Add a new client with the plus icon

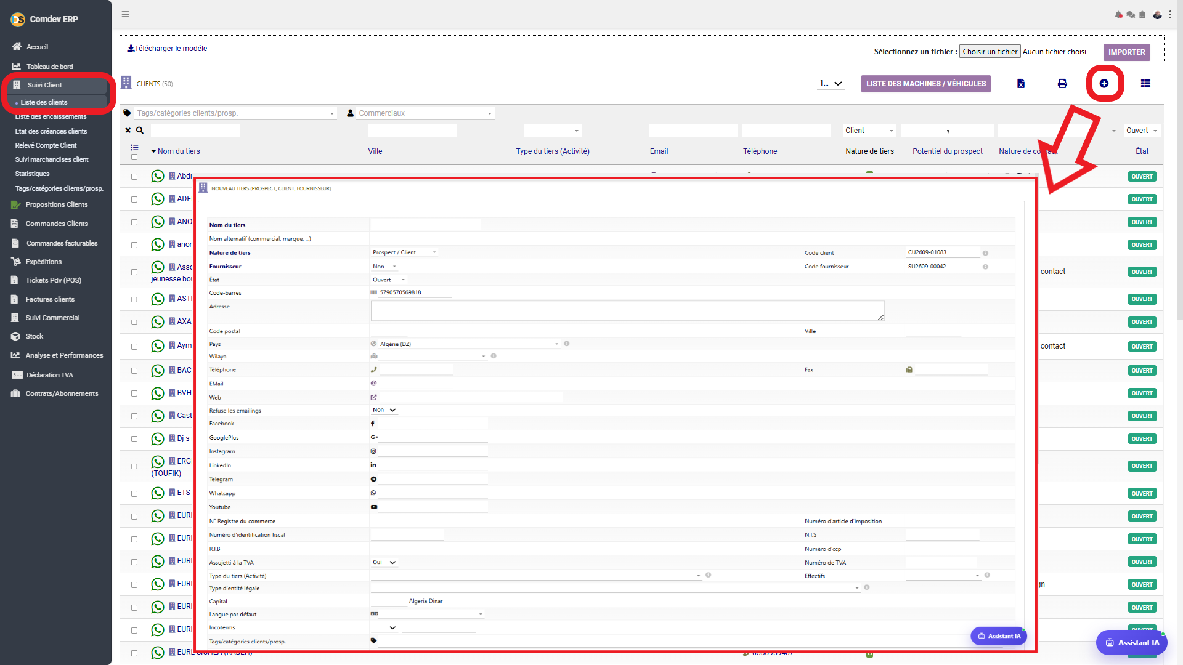coord(1104,83)
